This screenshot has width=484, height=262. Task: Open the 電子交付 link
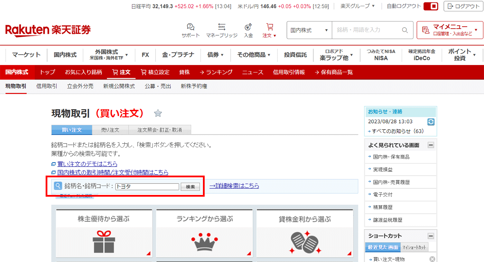pos(383,195)
